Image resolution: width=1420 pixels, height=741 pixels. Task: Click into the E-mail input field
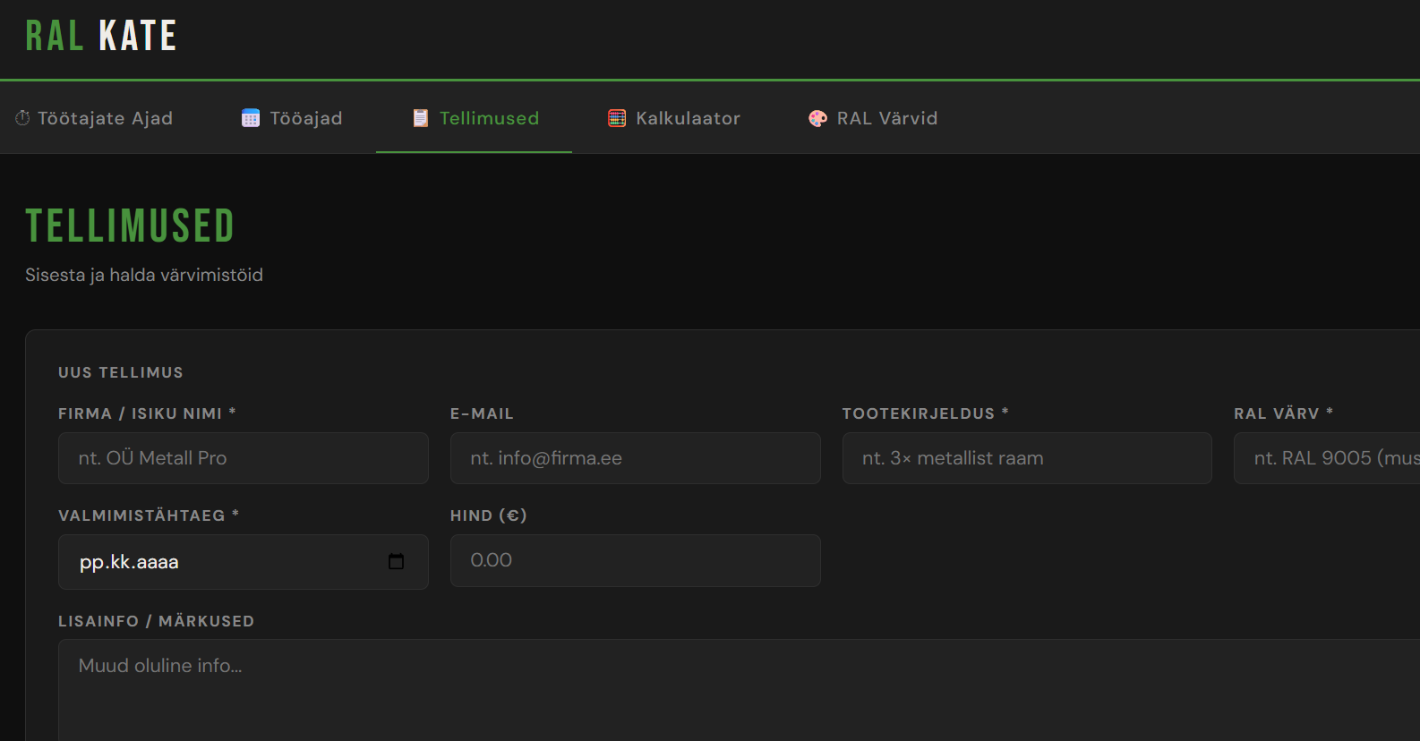coord(636,458)
